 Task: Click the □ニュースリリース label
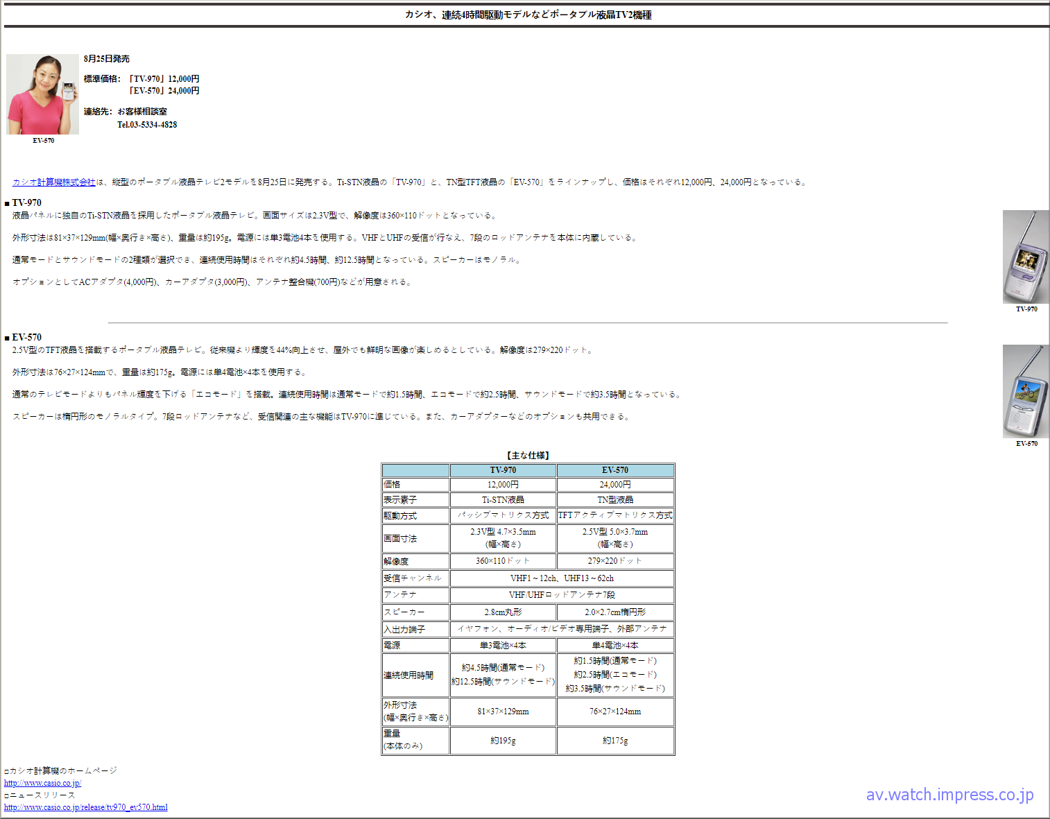[x=40, y=795]
